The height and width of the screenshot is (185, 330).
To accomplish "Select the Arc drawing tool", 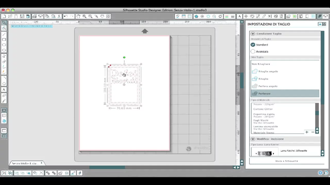I will click(x=4, y=78).
